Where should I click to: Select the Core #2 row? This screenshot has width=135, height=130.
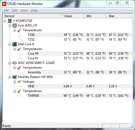80,58
